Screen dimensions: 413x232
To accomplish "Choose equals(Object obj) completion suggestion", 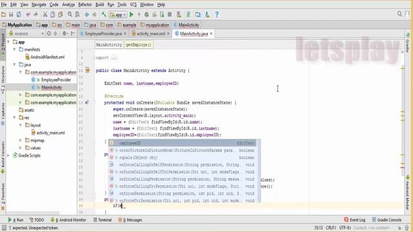I will [182, 157].
